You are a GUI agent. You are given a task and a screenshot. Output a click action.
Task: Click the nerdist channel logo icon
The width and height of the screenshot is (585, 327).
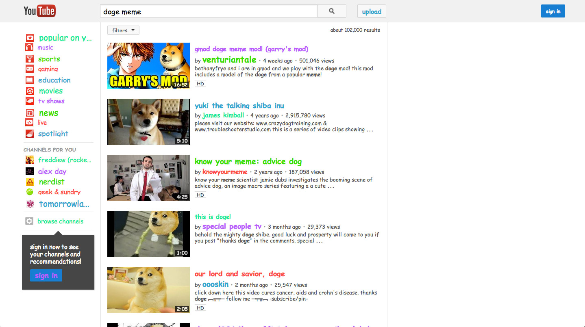(x=30, y=182)
